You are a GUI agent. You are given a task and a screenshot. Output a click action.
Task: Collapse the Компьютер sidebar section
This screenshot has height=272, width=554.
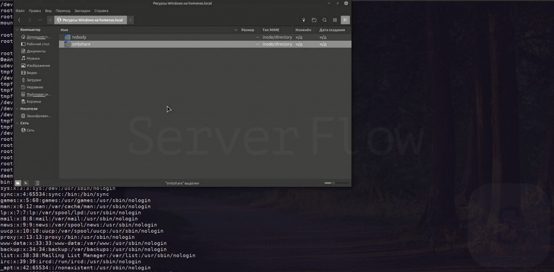pyautogui.click(x=17, y=30)
